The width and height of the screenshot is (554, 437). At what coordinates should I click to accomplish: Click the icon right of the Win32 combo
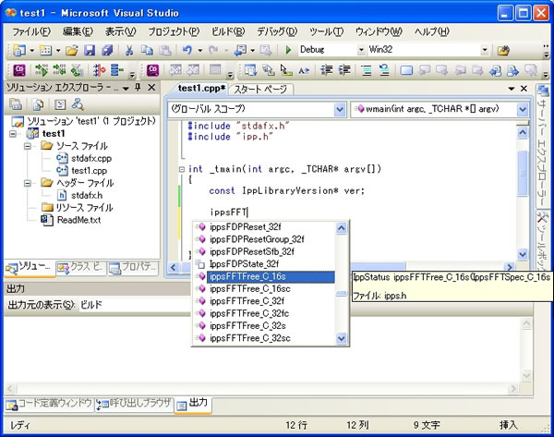(504, 51)
